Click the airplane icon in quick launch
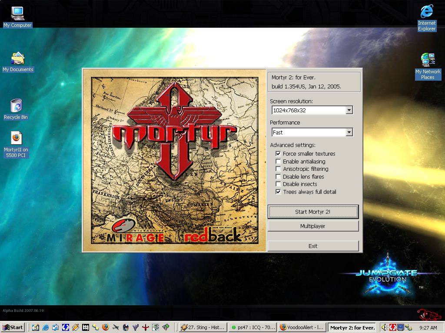Viewport: 445px width, 333px height. 116,327
